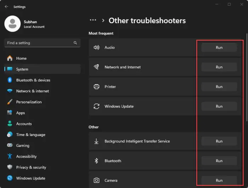Run the Network and Internet troubleshooter
The width and height of the screenshot is (248, 188).
[219, 67]
